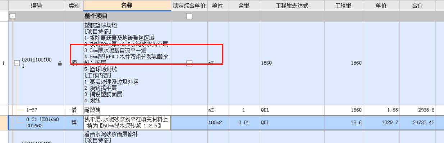The height and width of the screenshot is (143, 444).
Task: Click the 工程量表达式 column header
Action: click(x=292, y=6)
